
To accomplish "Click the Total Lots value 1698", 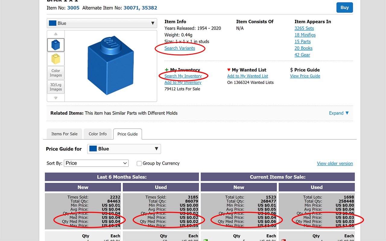I will tap(349, 197).
